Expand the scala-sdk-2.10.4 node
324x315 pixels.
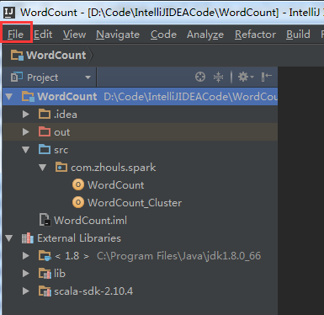coord(26,291)
